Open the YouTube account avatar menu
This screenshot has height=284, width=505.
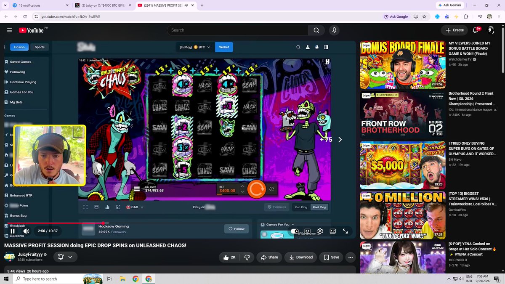(490, 30)
